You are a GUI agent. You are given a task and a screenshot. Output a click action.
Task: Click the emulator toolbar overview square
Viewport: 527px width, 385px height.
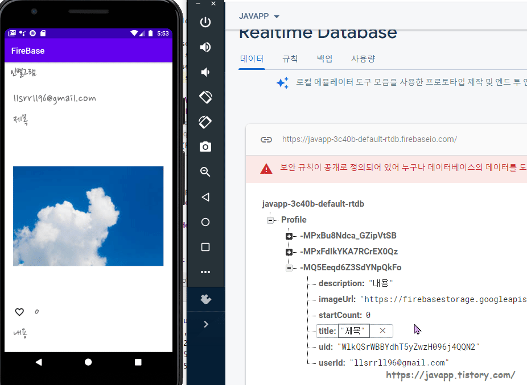coord(205,247)
